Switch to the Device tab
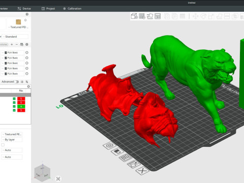Image resolution: width=244 pixels, height=183 pixels. point(24,9)
